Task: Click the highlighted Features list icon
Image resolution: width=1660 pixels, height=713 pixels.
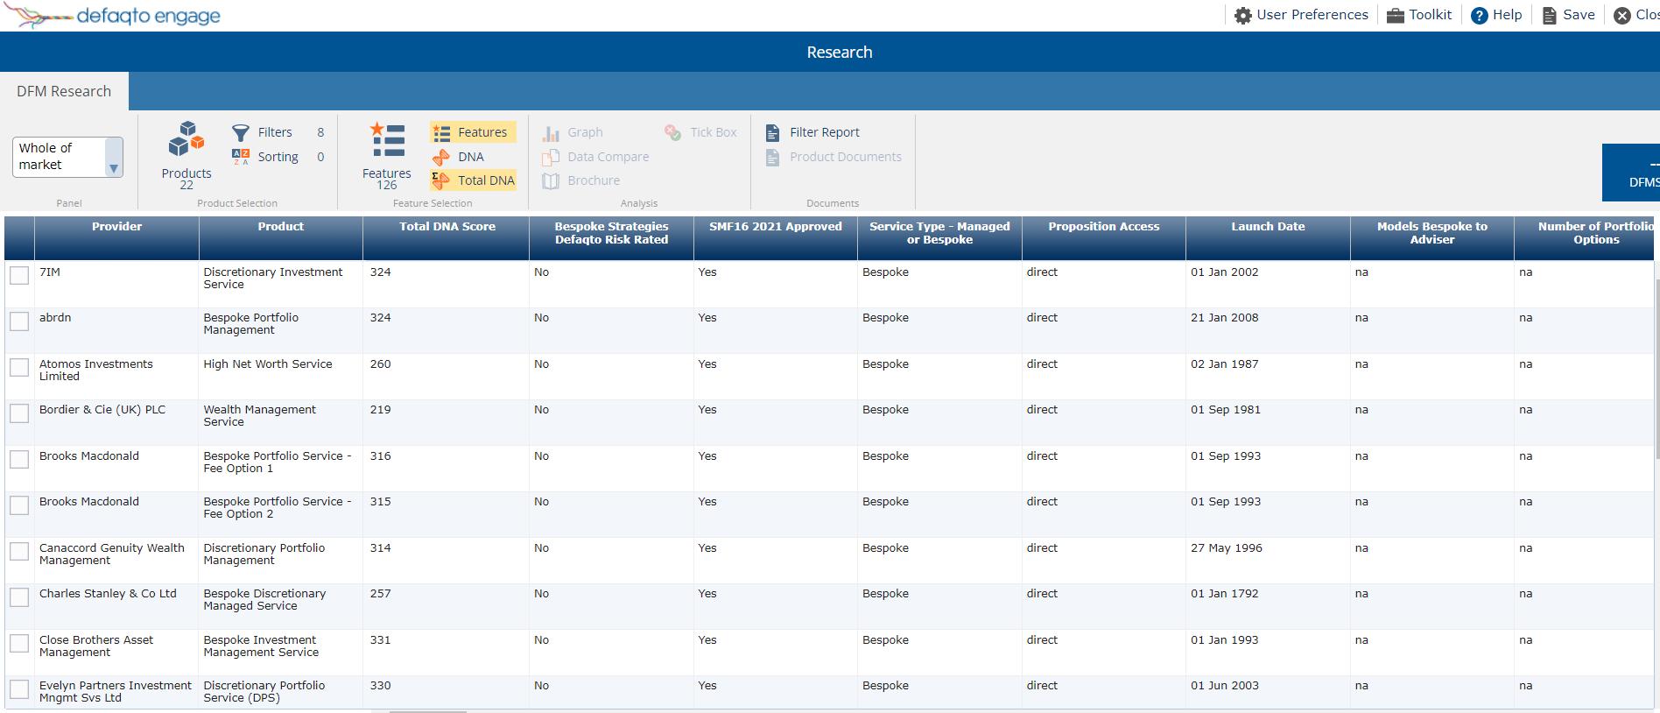Action: point(442,132)
